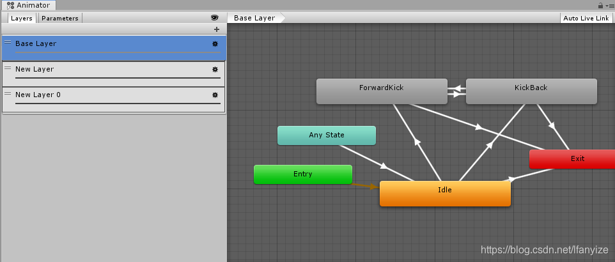
Task: Adjust the New Layer weight slider bar
Action: click(x=118, y=78)
